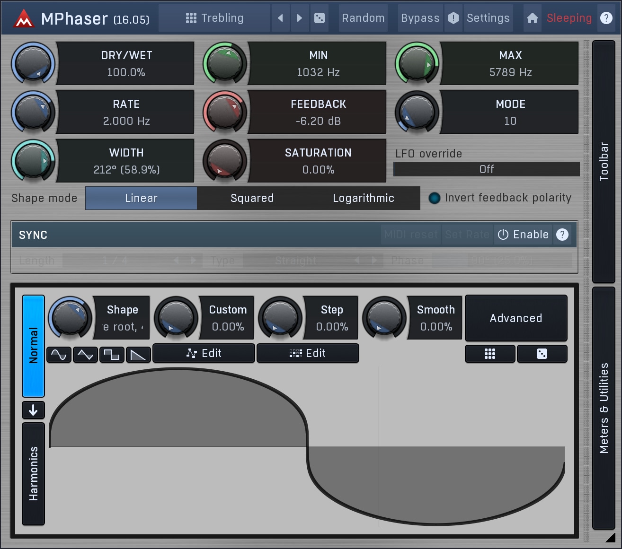Viewport: 622px width, 549px height.
Task: Switch to the Harmonics oscillator tab
Action: pyautogui.click(x=33, y=474)
